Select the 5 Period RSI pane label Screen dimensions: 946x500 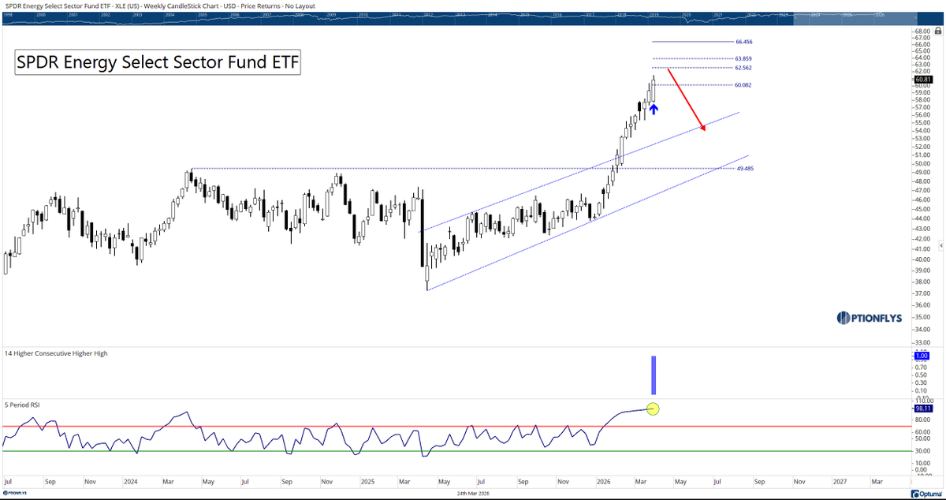(22, 405)
